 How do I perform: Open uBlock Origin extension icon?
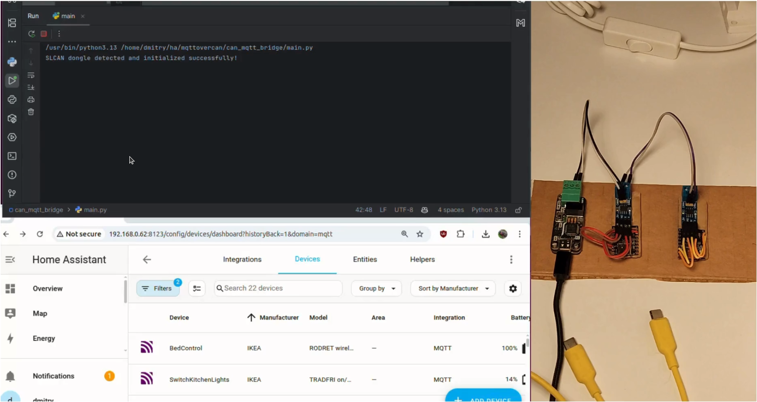point(443,234)
